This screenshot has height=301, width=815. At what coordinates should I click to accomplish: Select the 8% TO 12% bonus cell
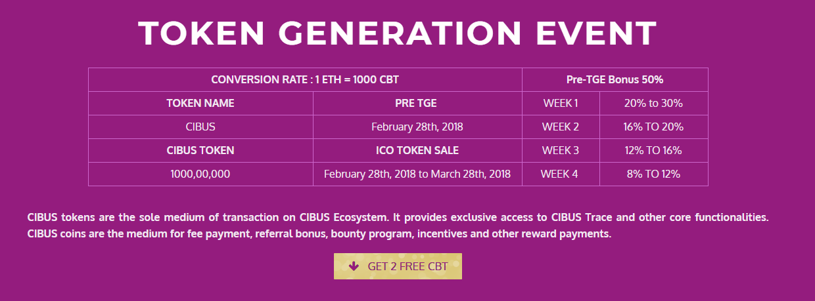pos(653,174)
